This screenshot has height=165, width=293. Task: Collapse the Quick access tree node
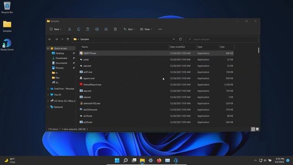48,48
